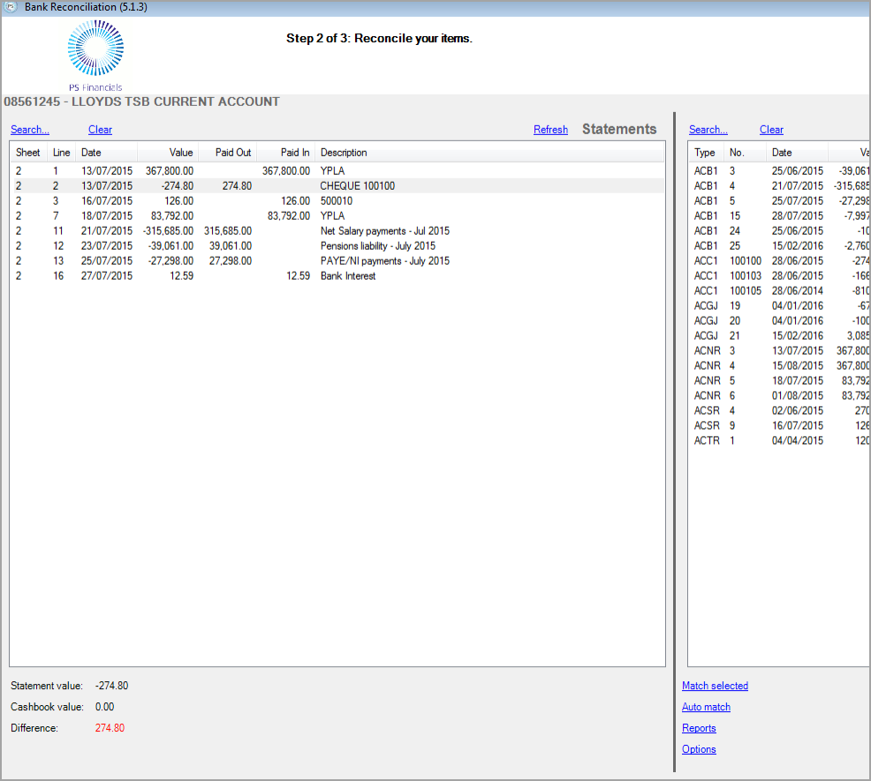Open the Options link
The image size is (871, 781).
(699, 749)
